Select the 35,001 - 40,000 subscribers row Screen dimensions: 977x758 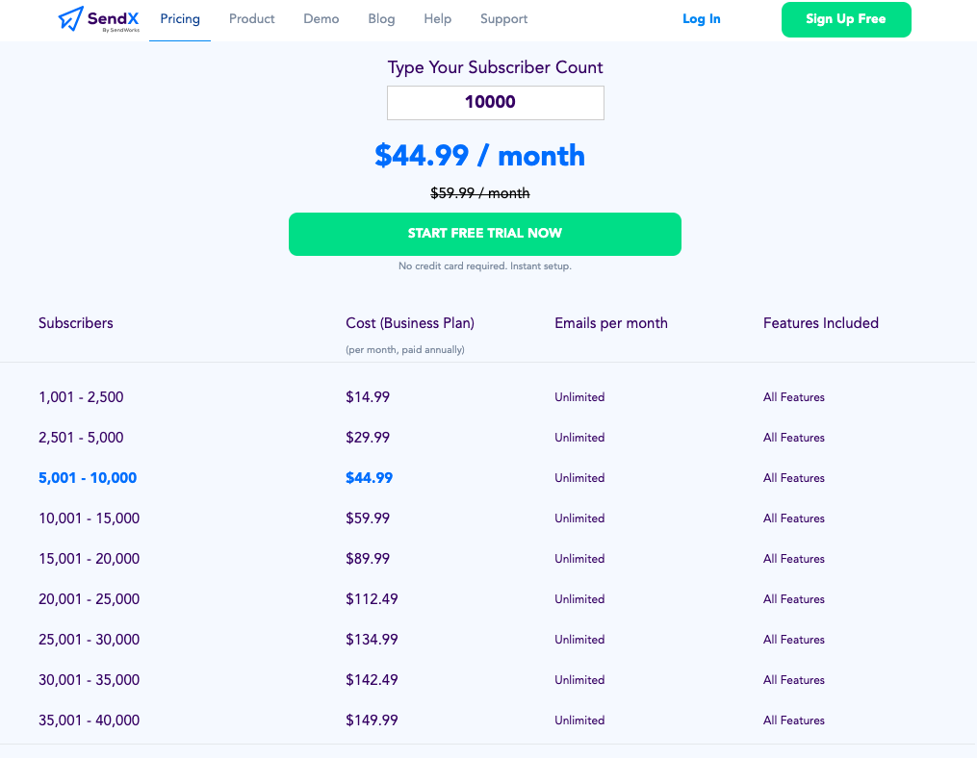89,720
